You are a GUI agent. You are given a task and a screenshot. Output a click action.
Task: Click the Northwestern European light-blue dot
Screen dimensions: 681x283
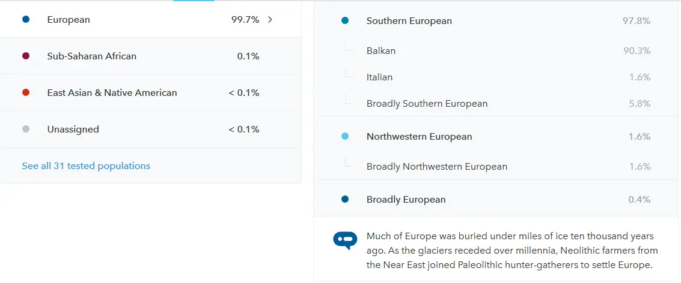345,137
